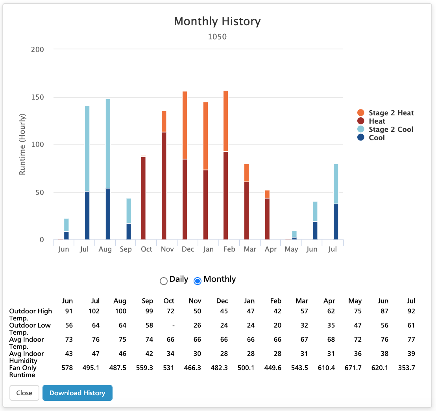Click the Avg Indoor Humidity row label

tap(27, 357)
